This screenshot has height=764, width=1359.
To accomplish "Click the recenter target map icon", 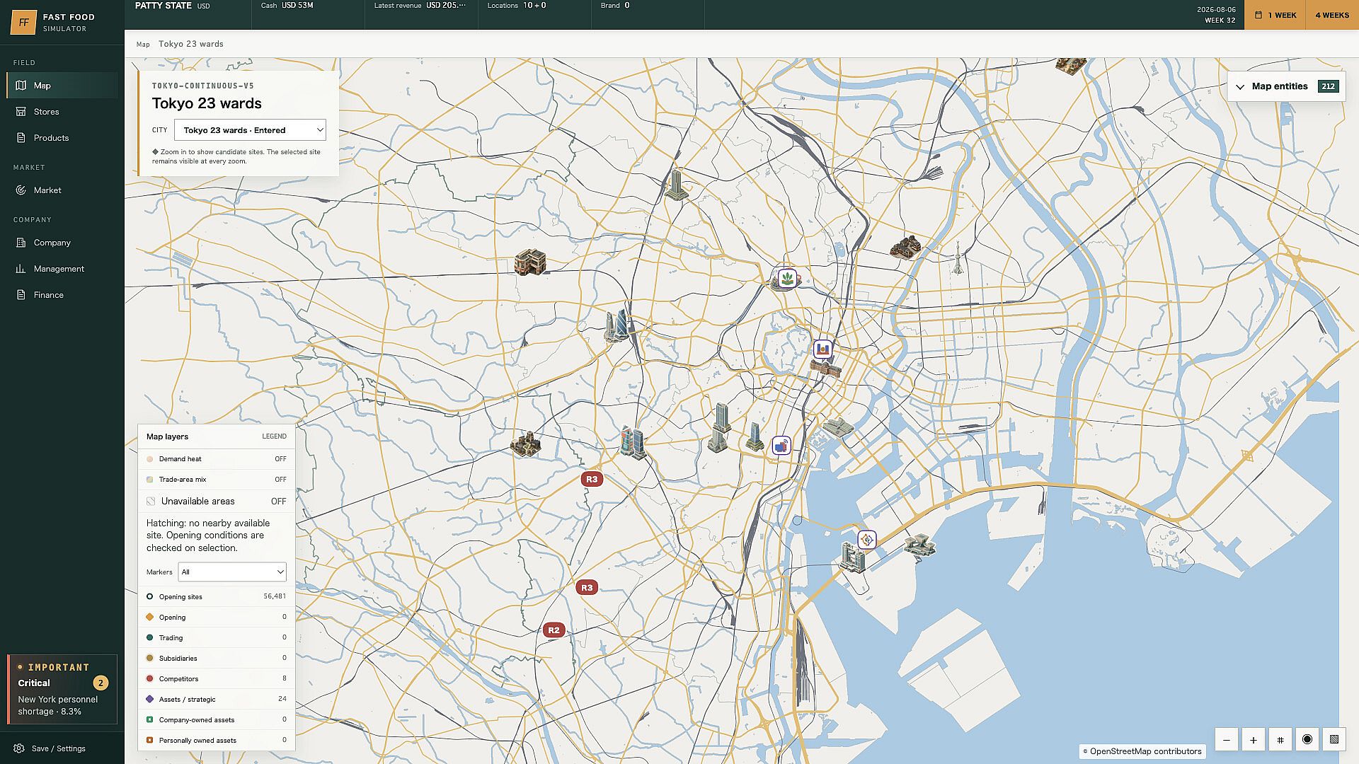I will tap(1307, 739).
